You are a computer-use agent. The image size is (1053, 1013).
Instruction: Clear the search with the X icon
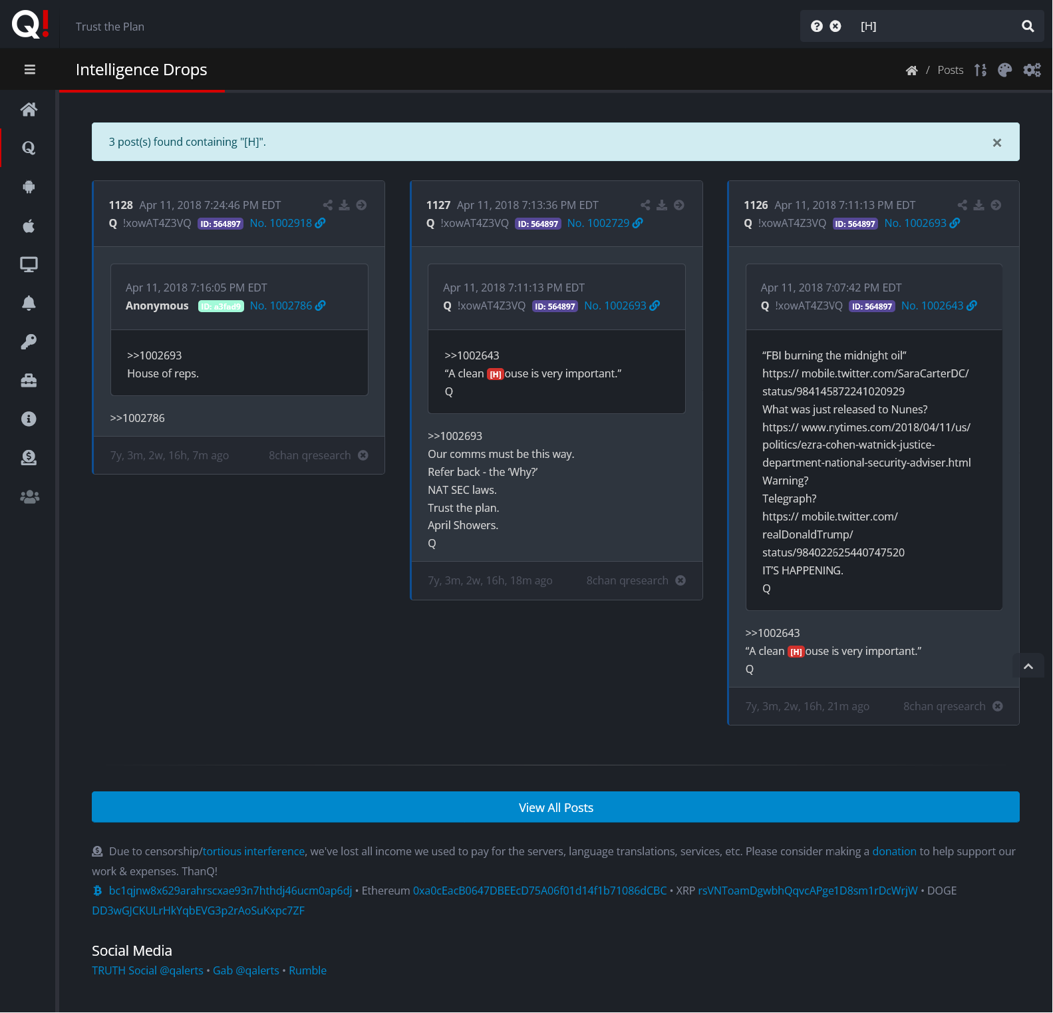(x=835, y=26)
